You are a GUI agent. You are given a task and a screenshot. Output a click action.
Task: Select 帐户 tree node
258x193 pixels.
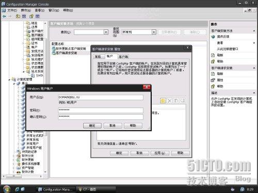pos(34,47)
